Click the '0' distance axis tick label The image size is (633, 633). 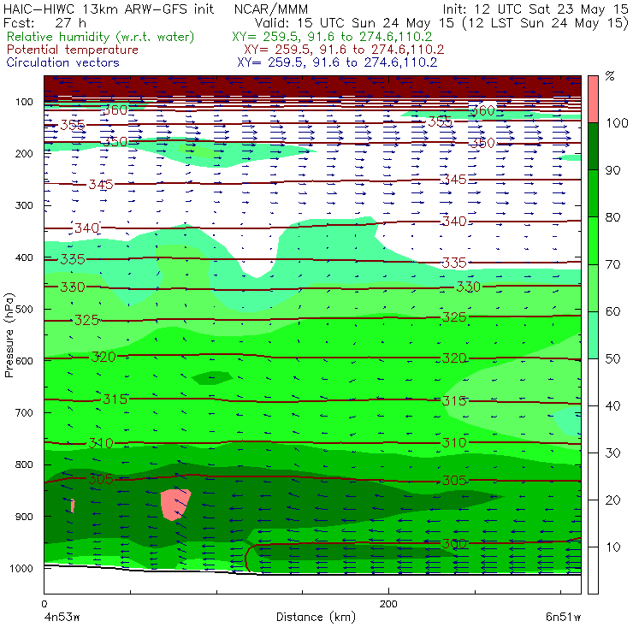[x=44, y=604]
